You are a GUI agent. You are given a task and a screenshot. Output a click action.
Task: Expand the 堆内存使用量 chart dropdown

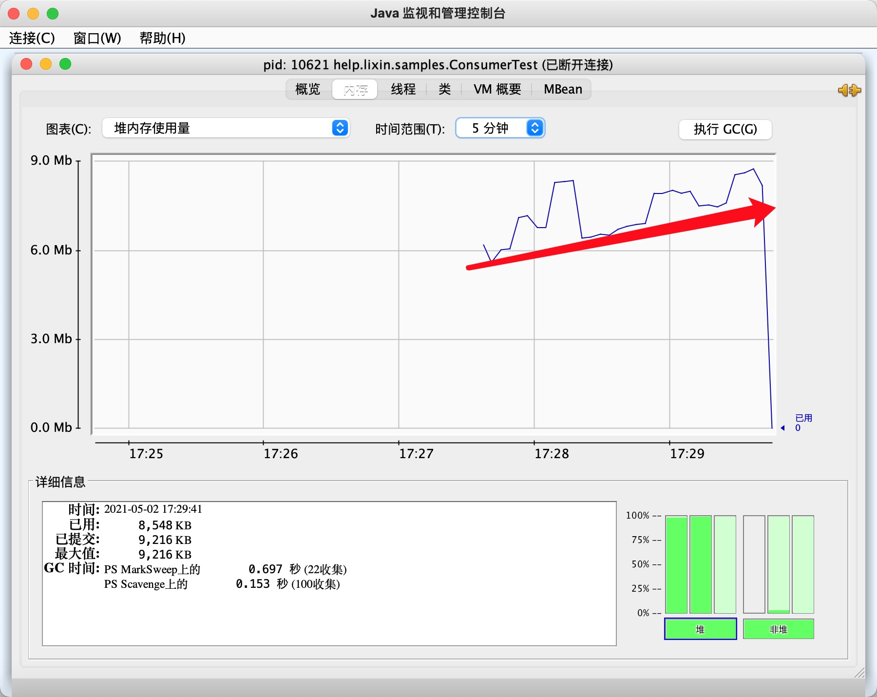[x=226, y=128]
